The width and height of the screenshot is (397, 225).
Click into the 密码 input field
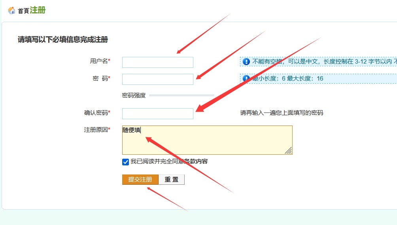157,79
